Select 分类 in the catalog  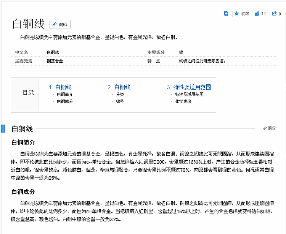120,94
